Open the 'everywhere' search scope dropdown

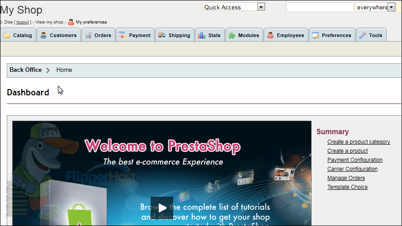375,7
